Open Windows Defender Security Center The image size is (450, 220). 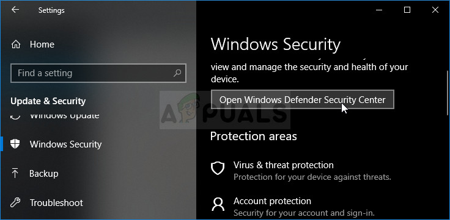tap(303, 99)
